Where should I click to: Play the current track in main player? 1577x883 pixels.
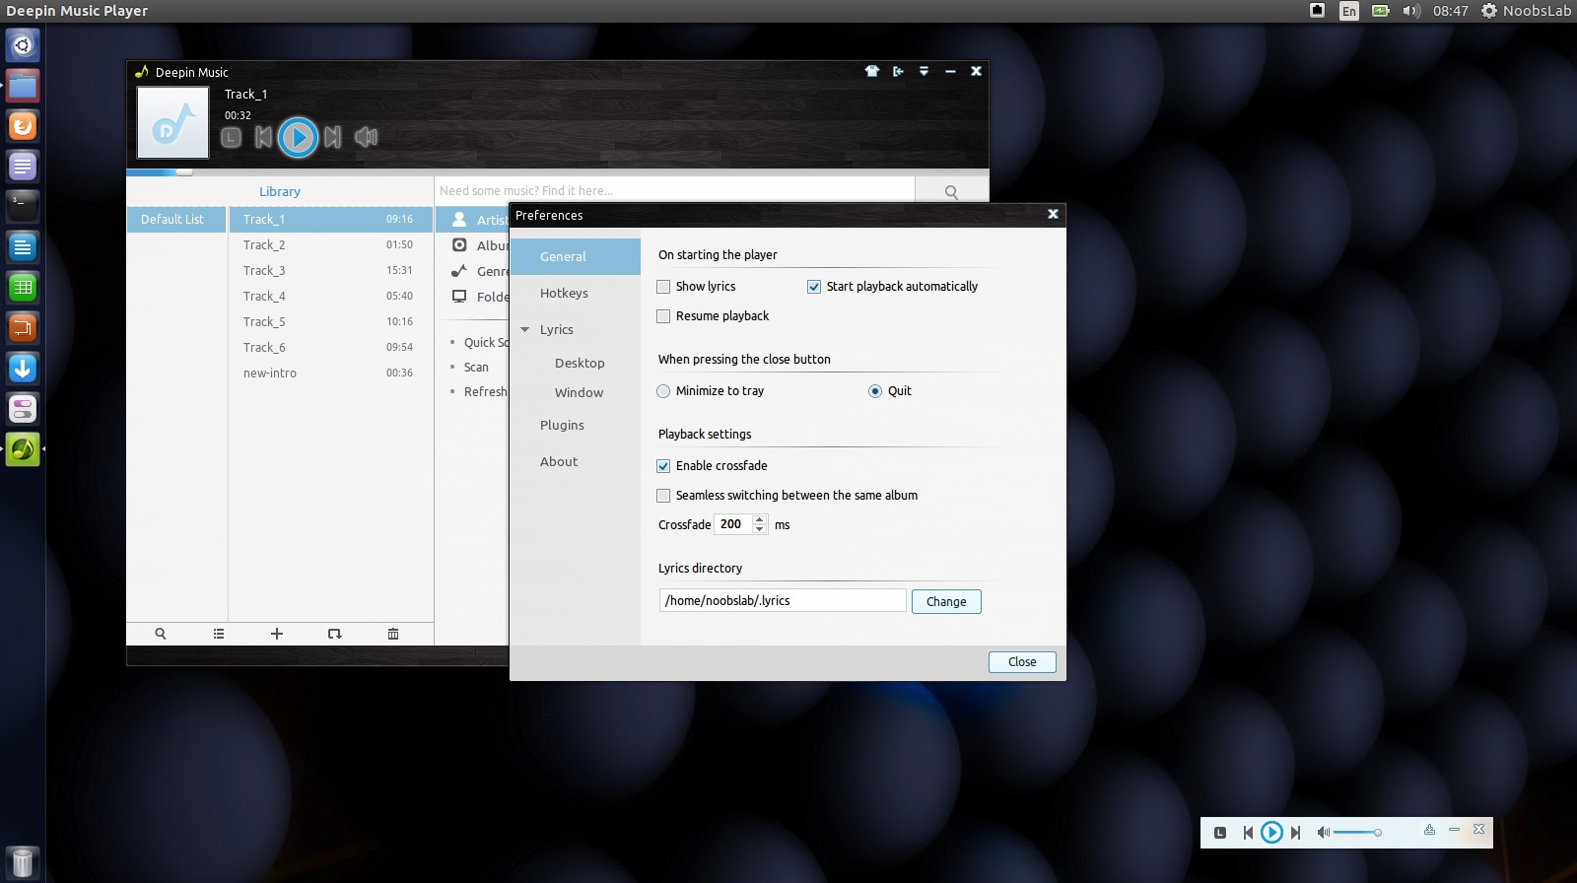[298, 137]
